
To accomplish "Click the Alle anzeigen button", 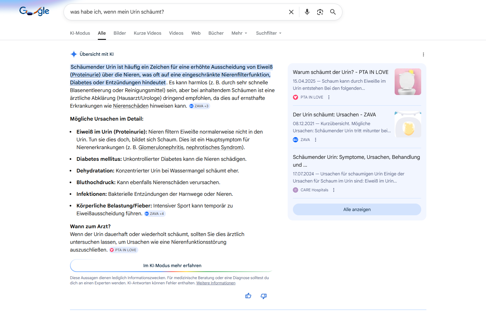I will click(357, 209).
